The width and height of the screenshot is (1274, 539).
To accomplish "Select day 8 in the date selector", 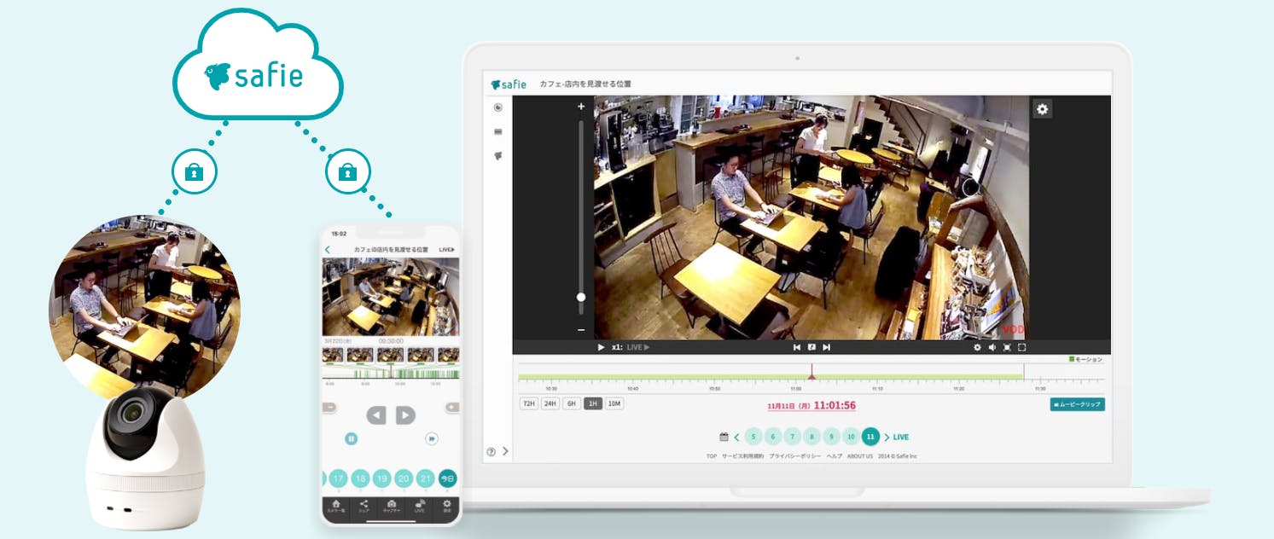I will pyautogui.click(x=812, y=437).
